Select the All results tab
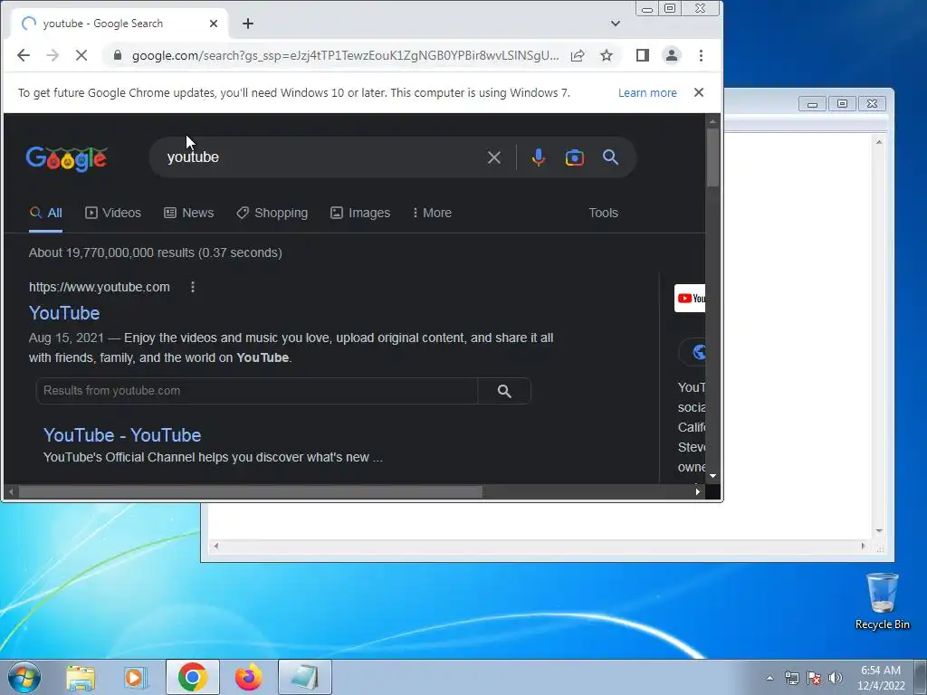Viewport: 927px width, 695px height. pos(45,213)
